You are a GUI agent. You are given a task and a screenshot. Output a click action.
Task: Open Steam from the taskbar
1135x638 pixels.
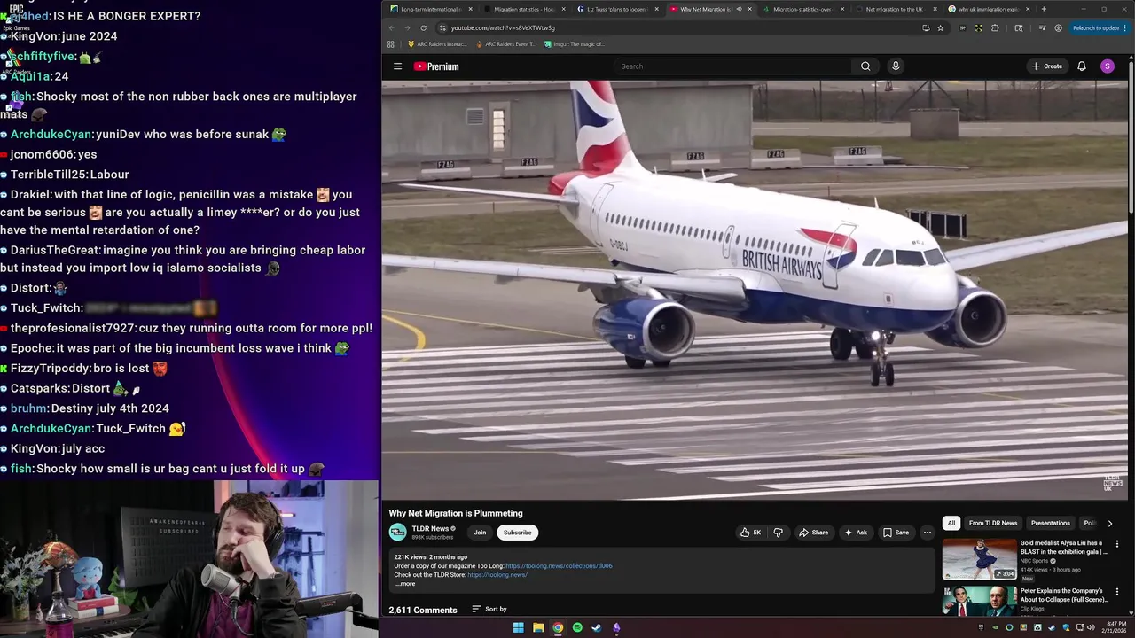(x=597, y=627)
